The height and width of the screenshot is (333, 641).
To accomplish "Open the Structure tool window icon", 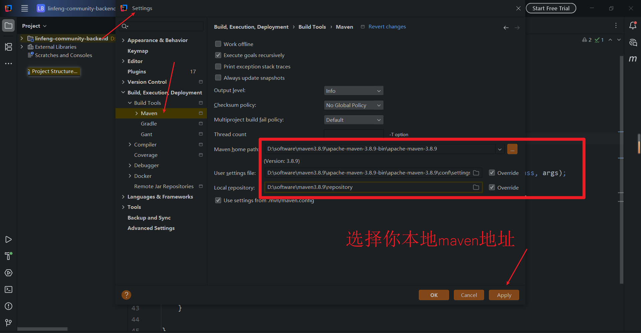I will pos(8,47).
